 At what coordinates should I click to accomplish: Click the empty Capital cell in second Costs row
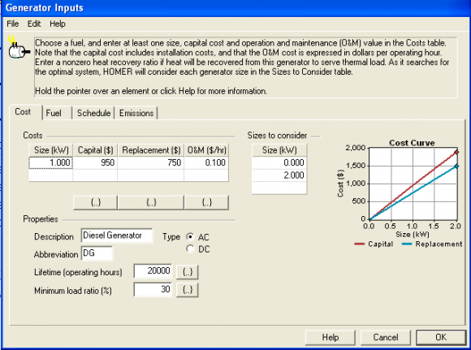pos(95,175)
